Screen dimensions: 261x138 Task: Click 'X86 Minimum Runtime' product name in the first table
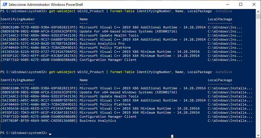[x=140, y=52]
